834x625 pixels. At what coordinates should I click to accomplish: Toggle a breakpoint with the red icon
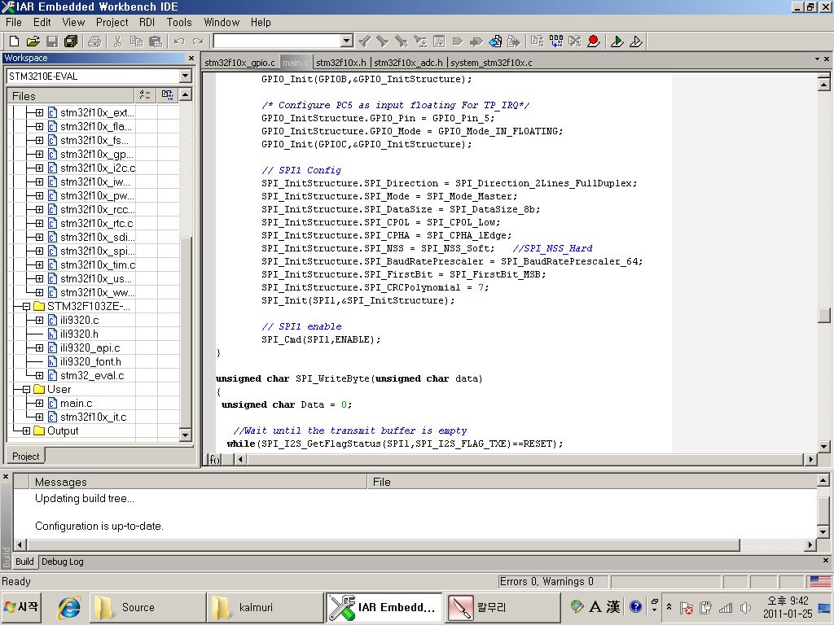(594, 41)
